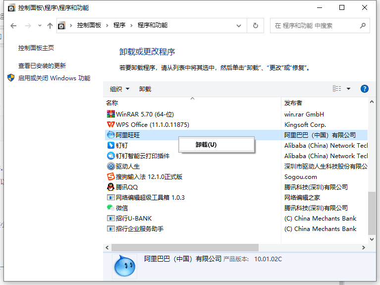This screenshot has height=285, width=380.
Task: Choose 卸载(U) in the context menu
Action: [217, 145]
